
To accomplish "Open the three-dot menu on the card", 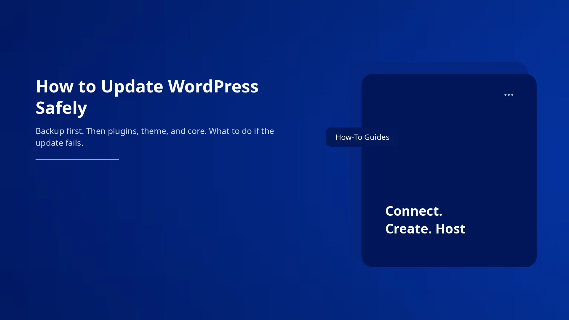I will [509, 95].
